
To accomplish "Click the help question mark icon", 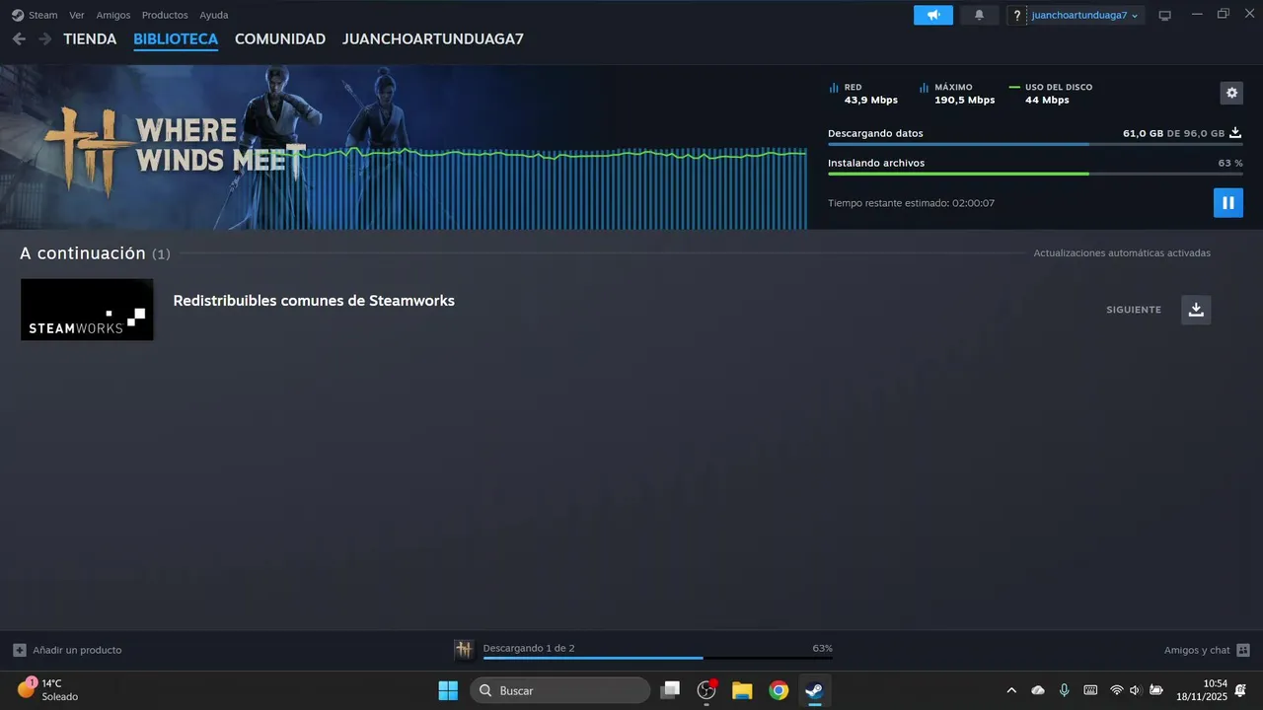I will (x=1017, y=15).
